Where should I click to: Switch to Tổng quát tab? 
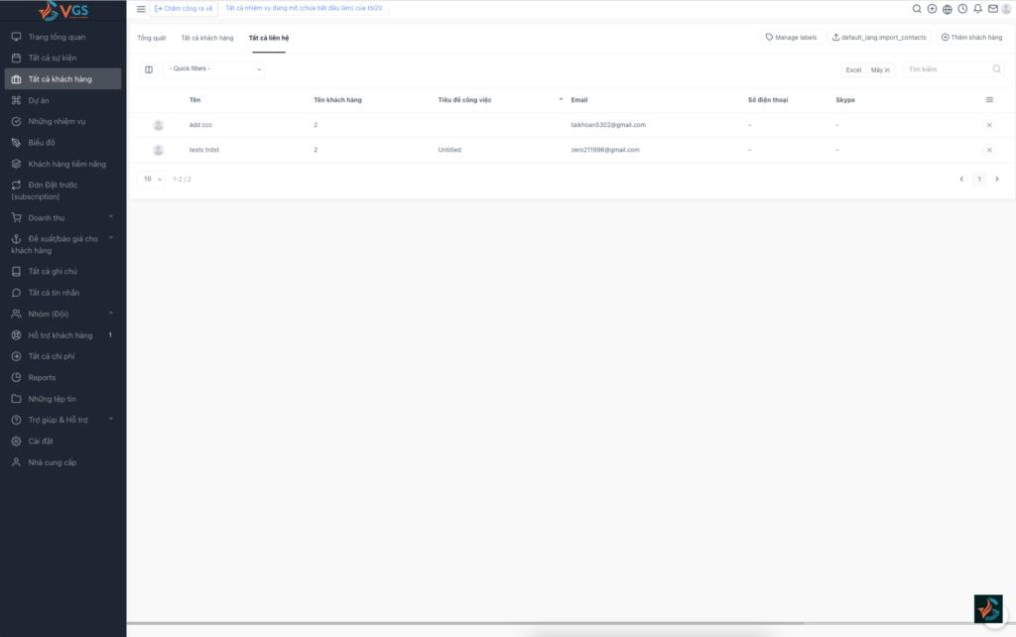point(152,38)
